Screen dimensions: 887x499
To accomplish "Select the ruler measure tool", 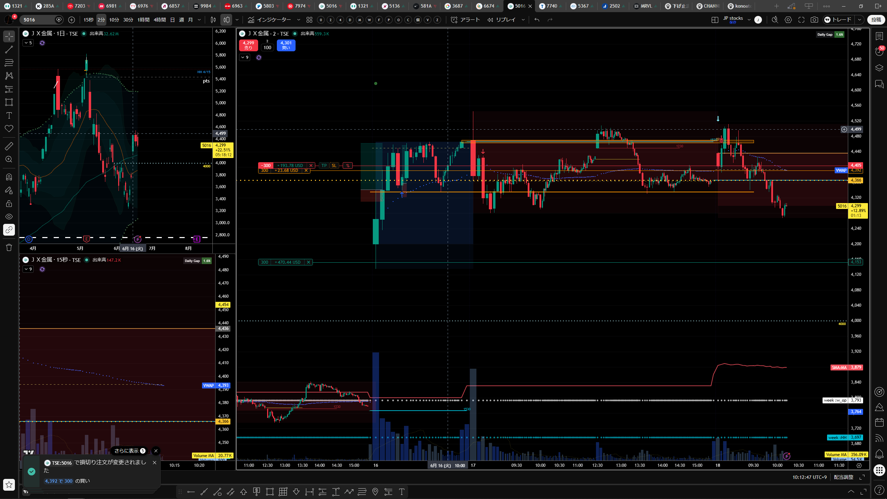I will point(9,146).
